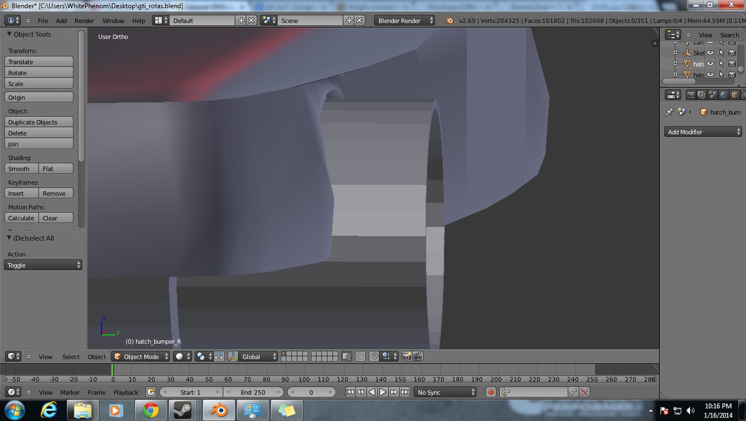Toggle proportional editing button
Screen dimensions: 746x421
[x=360, y=356]
